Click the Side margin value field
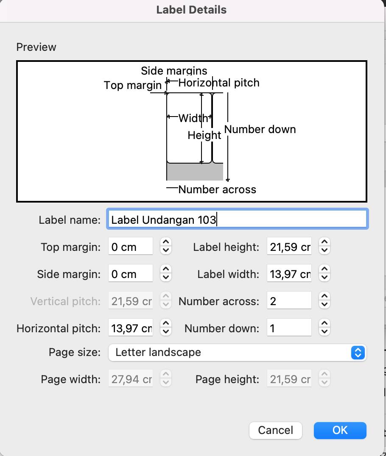This screenshot has height=456, width=386. (x=130, y=273)
